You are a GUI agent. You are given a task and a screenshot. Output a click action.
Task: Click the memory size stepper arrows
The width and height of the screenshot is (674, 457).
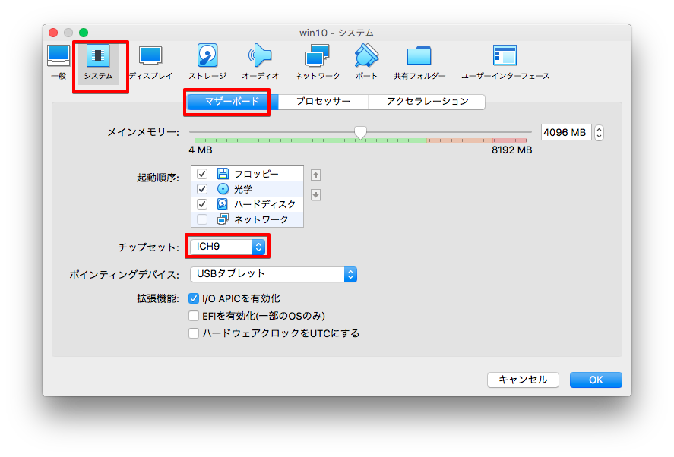(x=600, y=132)
